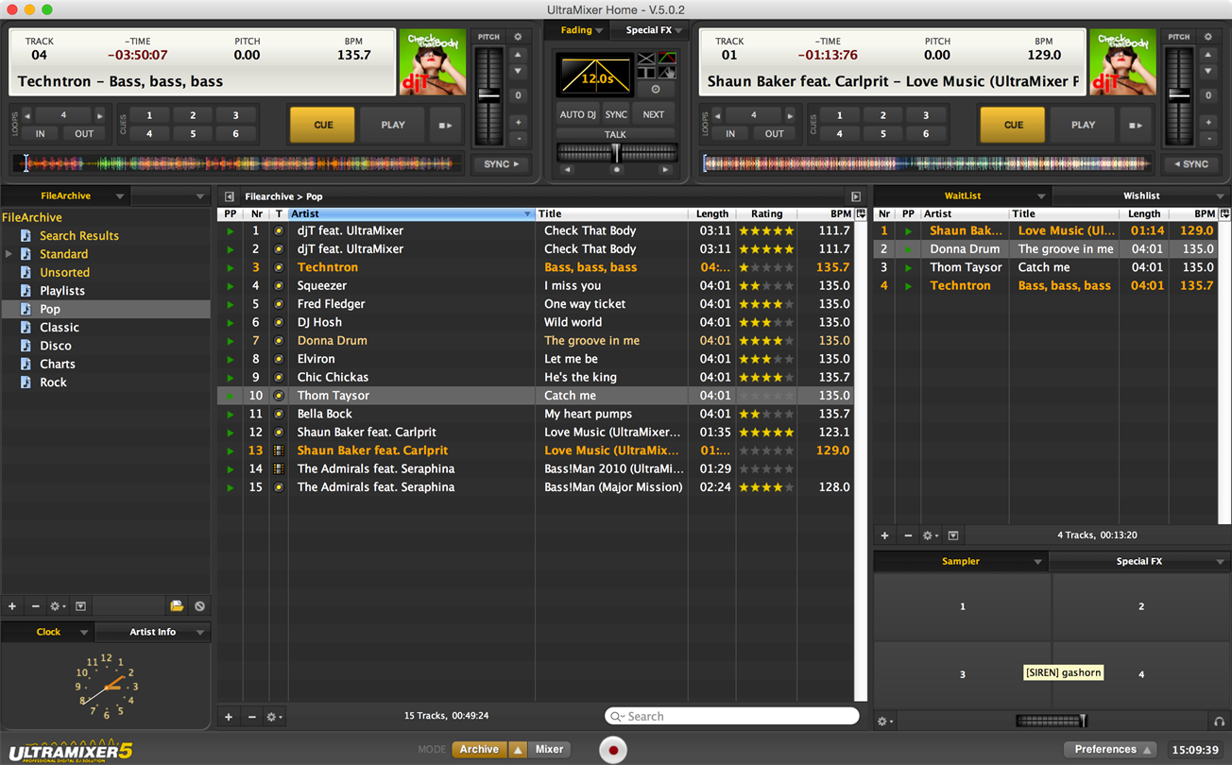
Task: Click the sampler volume slider
Action: pos(1052,722)
